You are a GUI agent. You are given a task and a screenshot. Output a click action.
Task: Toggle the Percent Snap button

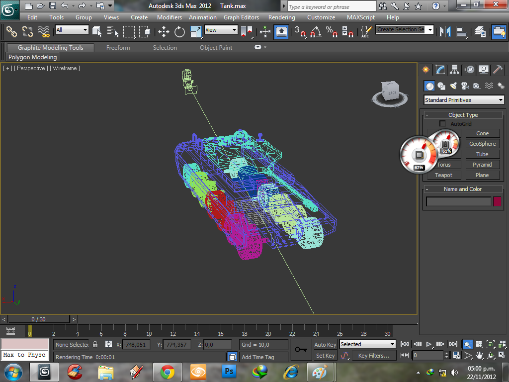[x=332, y=31]
